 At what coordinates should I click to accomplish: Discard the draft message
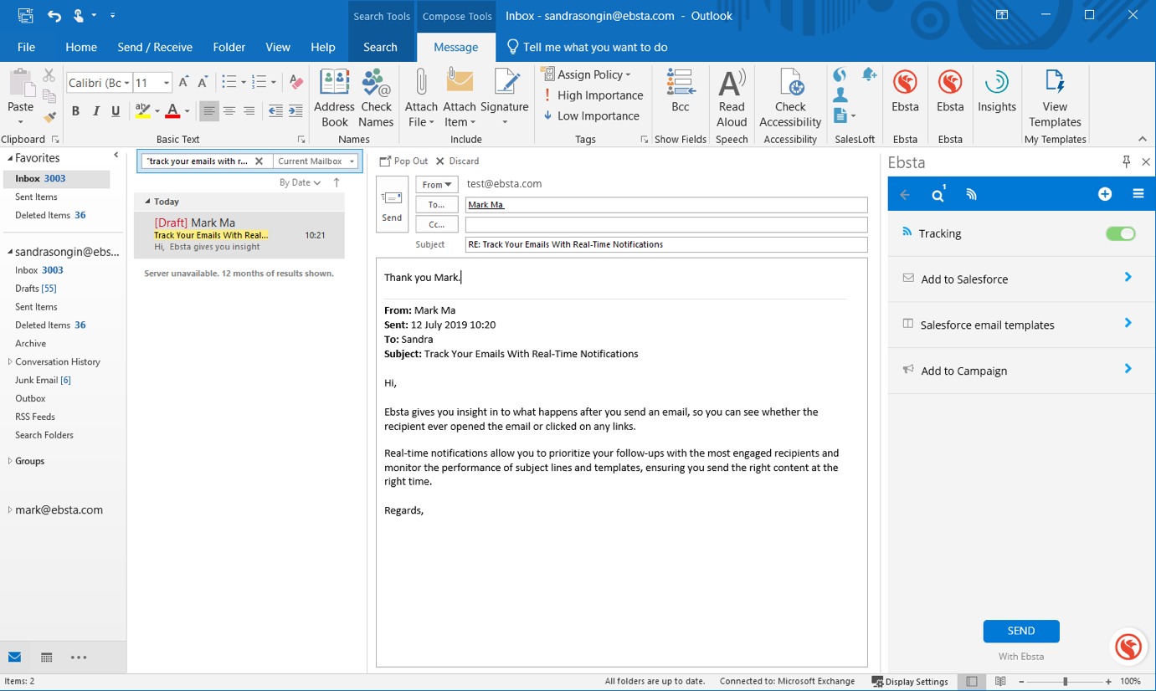pos(458,161)
